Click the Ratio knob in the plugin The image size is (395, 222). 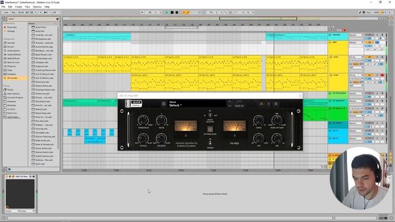[162, 120]
